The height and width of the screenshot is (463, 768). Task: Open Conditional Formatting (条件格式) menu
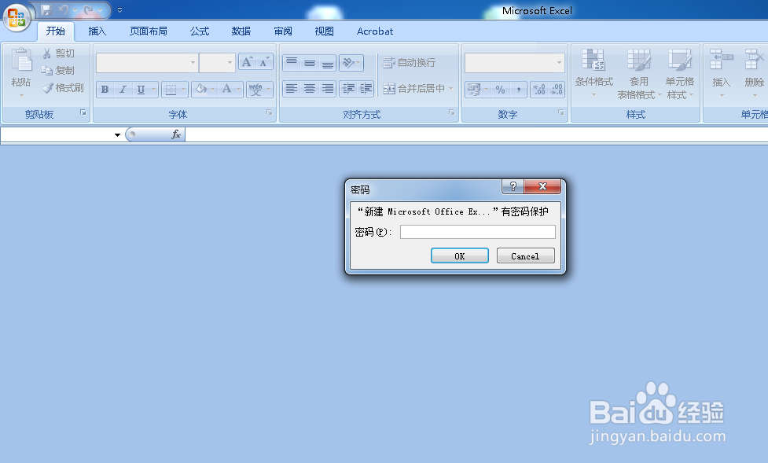[x=593, y=72]
